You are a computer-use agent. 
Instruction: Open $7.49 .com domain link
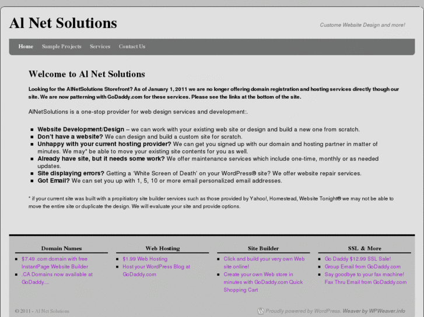tap(55, 262)
